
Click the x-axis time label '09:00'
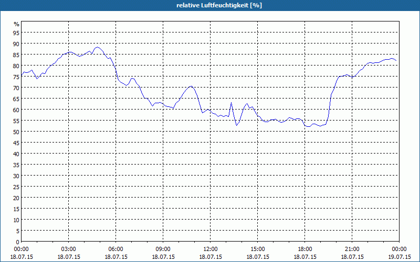163,249
